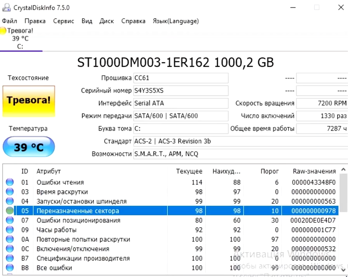Click the CrystalDiskInfo app icon in title bar
Viewport: 348px width, 277px height.
(x=7, y=8)
